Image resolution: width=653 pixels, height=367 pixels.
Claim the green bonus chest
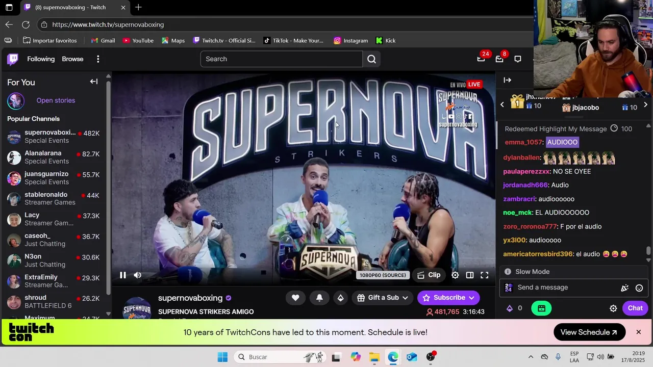point(541,308)
